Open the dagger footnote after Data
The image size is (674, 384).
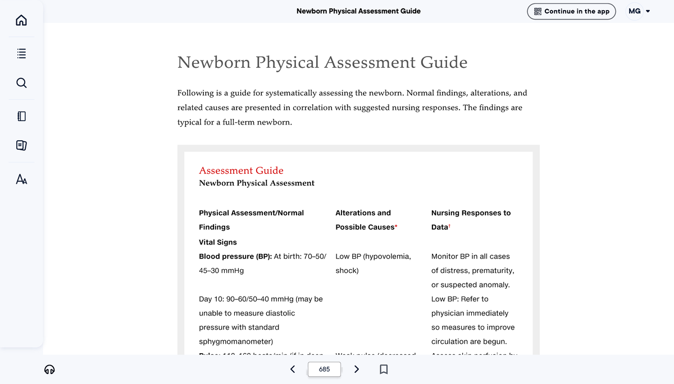[450, 226]
